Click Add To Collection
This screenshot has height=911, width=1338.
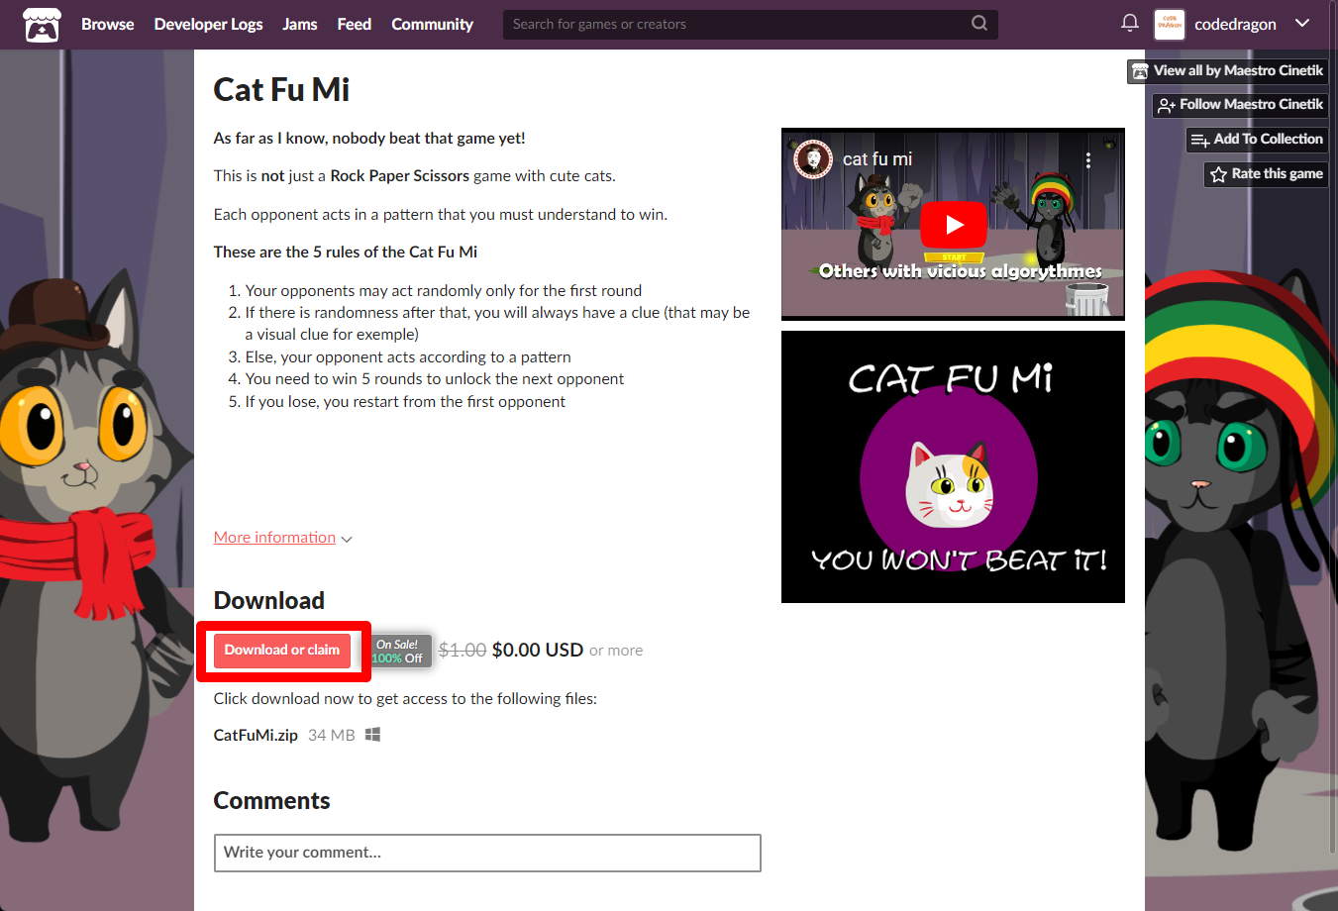(x=1257, y=140)
